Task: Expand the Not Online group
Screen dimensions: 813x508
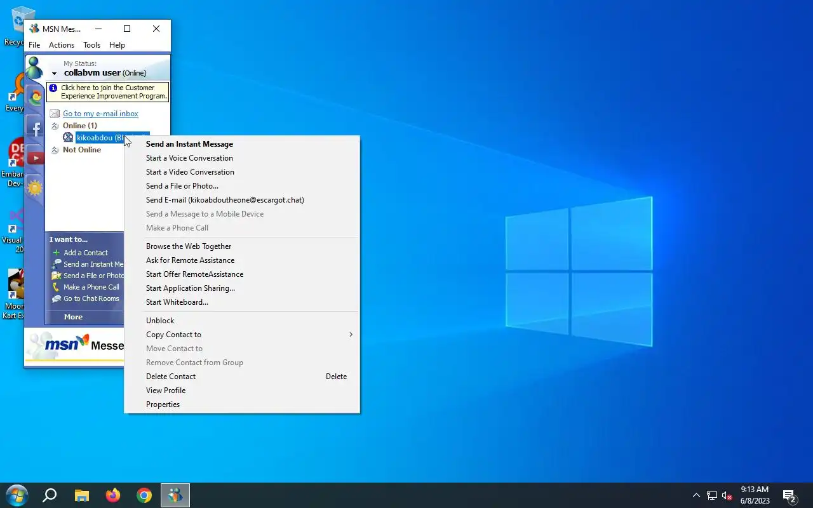Action: tap(55, 150)
